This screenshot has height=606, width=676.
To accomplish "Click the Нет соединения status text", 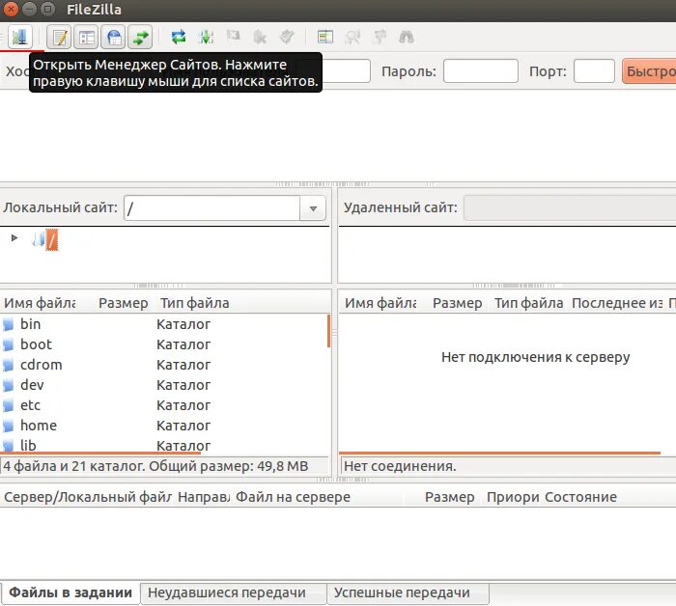I will point(400,465).
